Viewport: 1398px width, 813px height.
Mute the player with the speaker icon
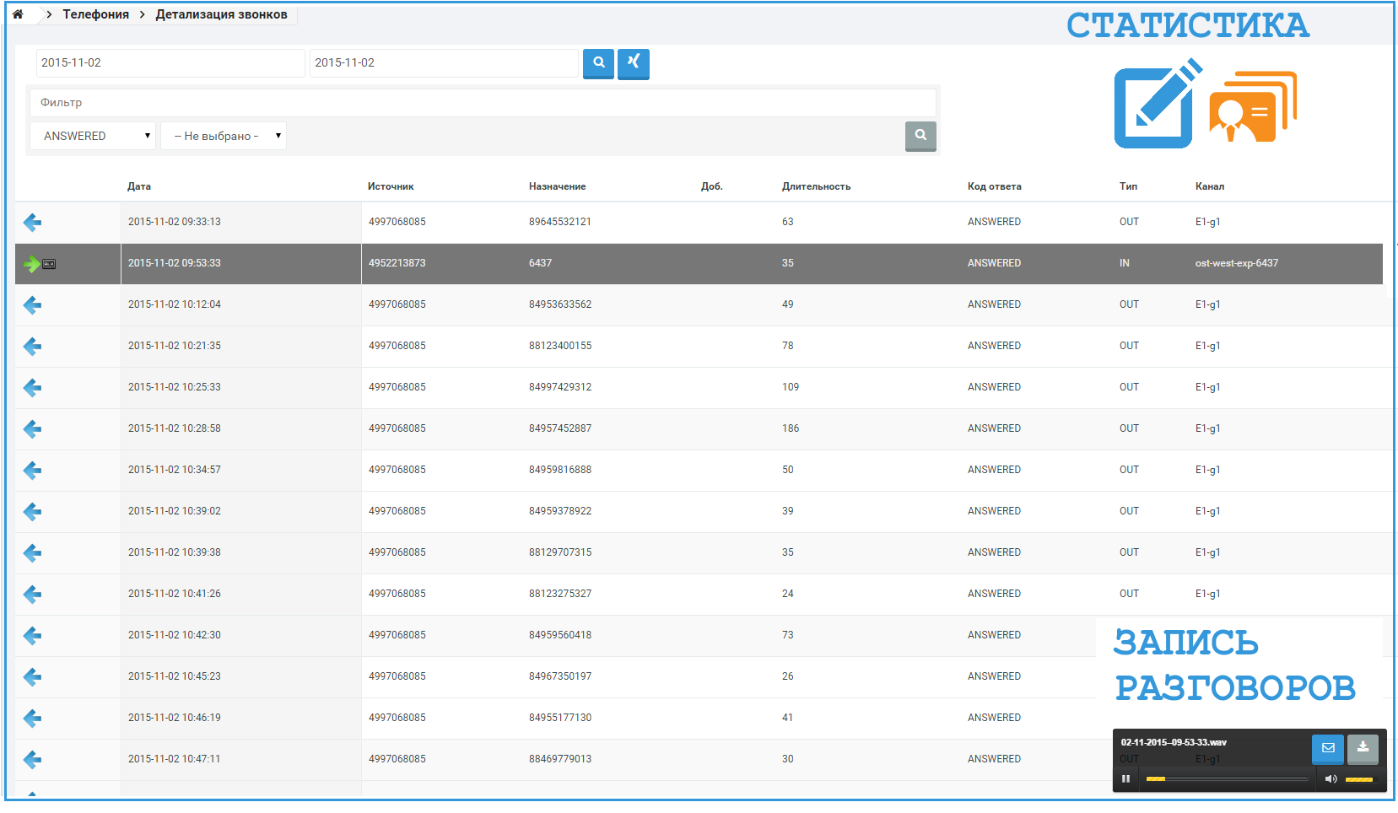pyautogui.click(x=1331, y=778)
